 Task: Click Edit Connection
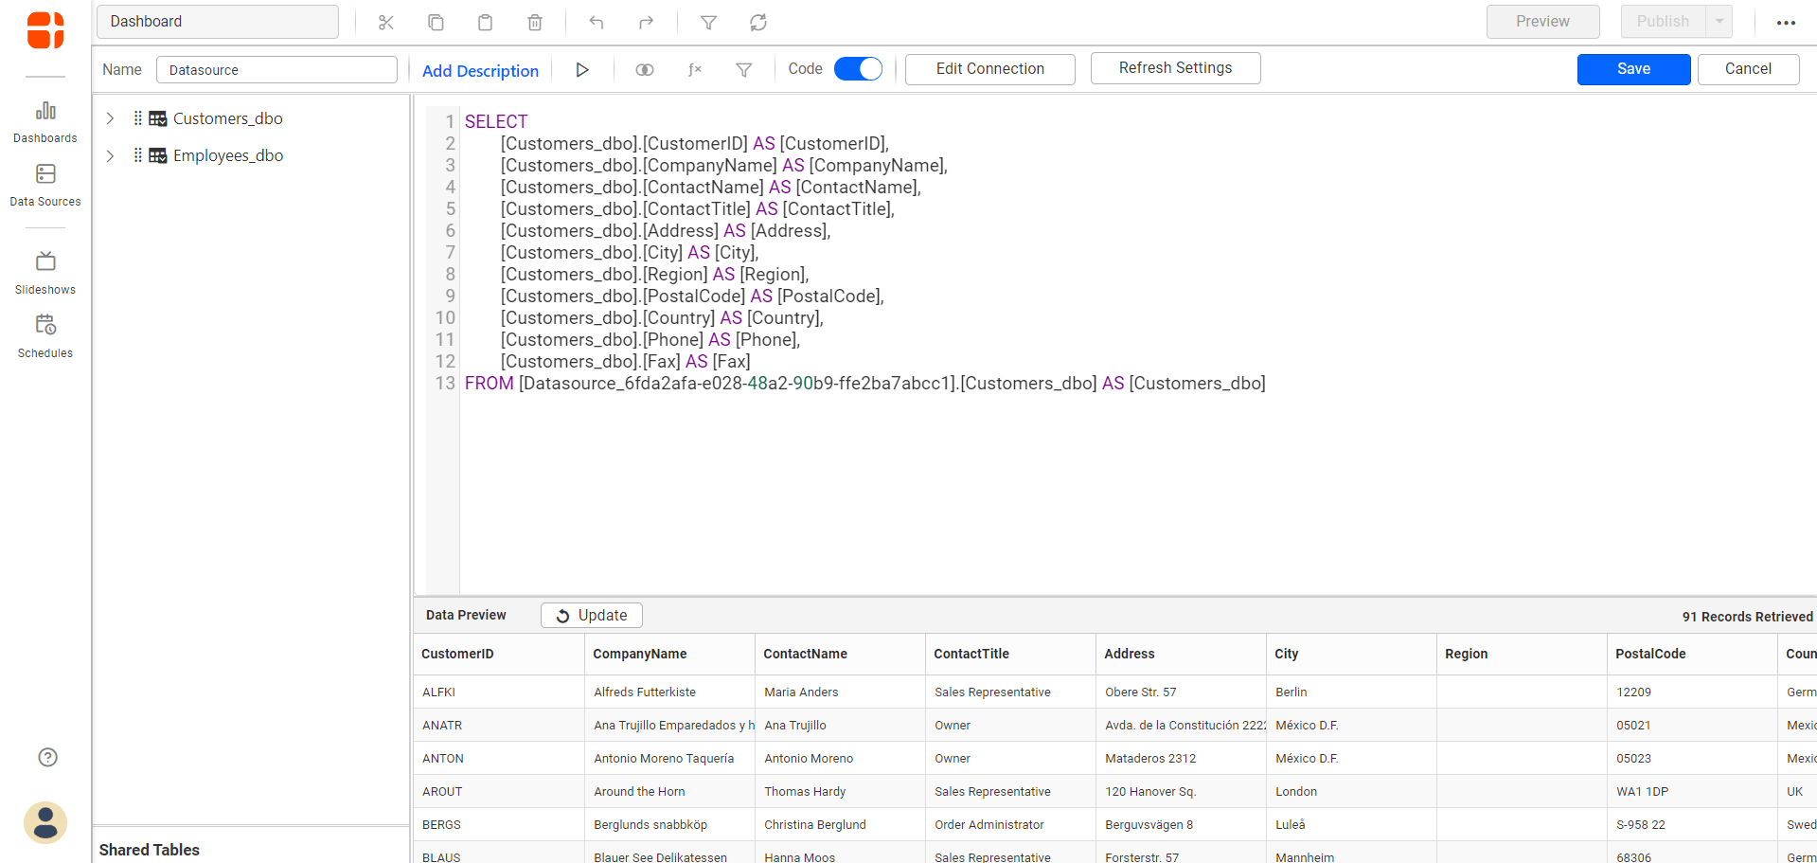point(989,68)
